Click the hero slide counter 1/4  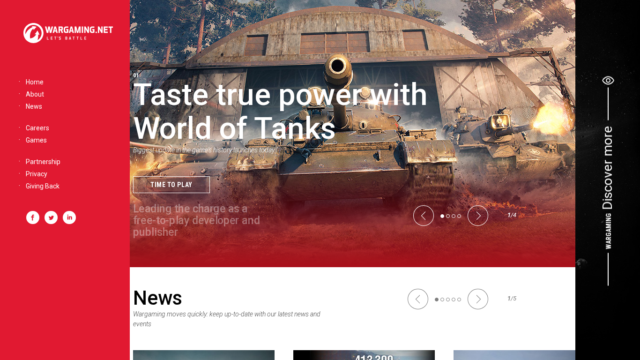tap(512, 215)
